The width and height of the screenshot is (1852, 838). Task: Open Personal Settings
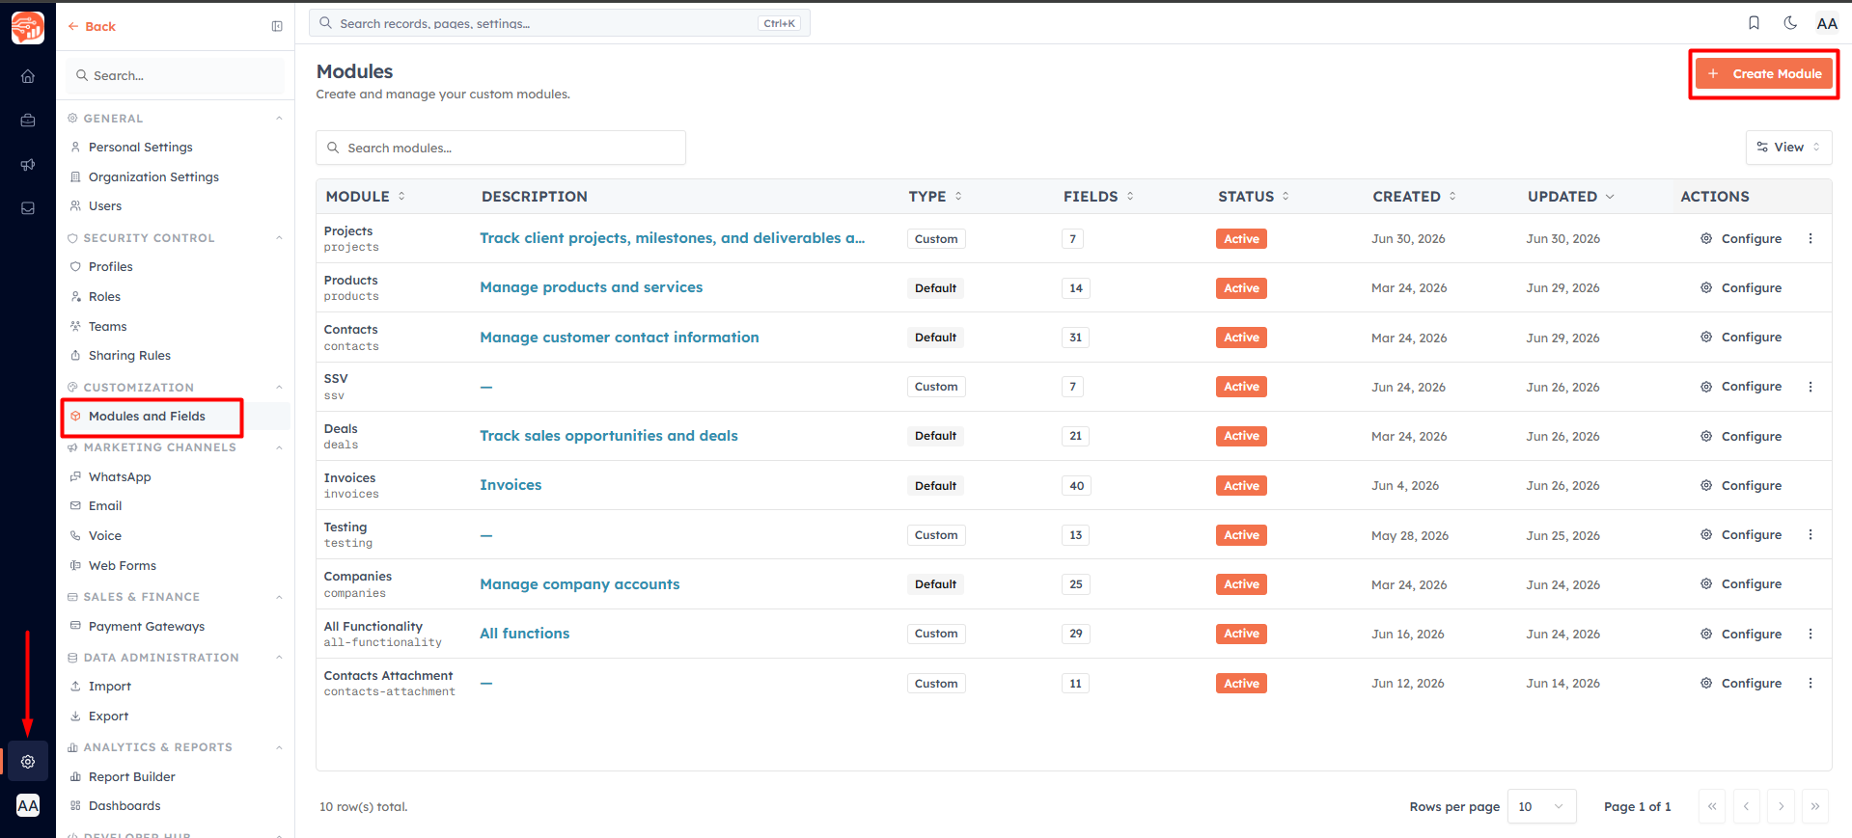tap(140, 147)
